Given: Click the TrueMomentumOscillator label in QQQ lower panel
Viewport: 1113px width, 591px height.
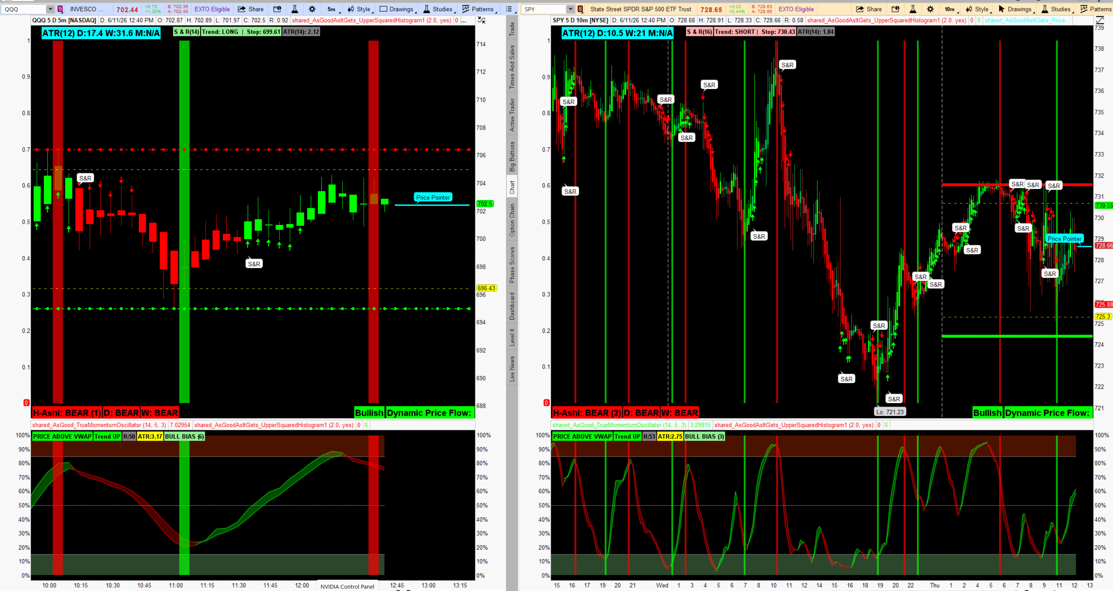Looking at the screenshot, I should 99,425.
